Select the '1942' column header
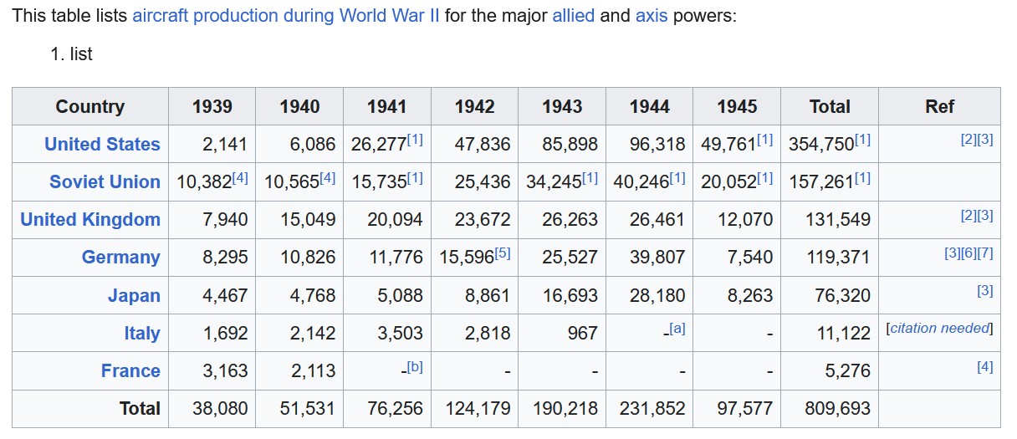 coord(474,106)
